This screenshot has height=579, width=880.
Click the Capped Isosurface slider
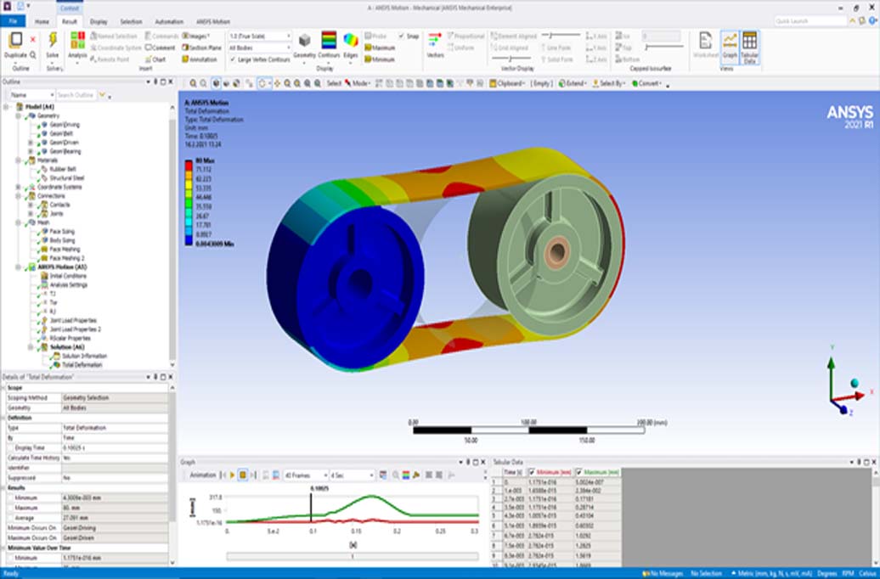click(x=664, y=48)
